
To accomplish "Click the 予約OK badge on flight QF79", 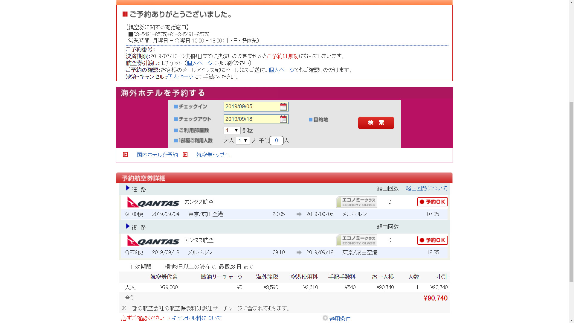I will click(432, 240).
